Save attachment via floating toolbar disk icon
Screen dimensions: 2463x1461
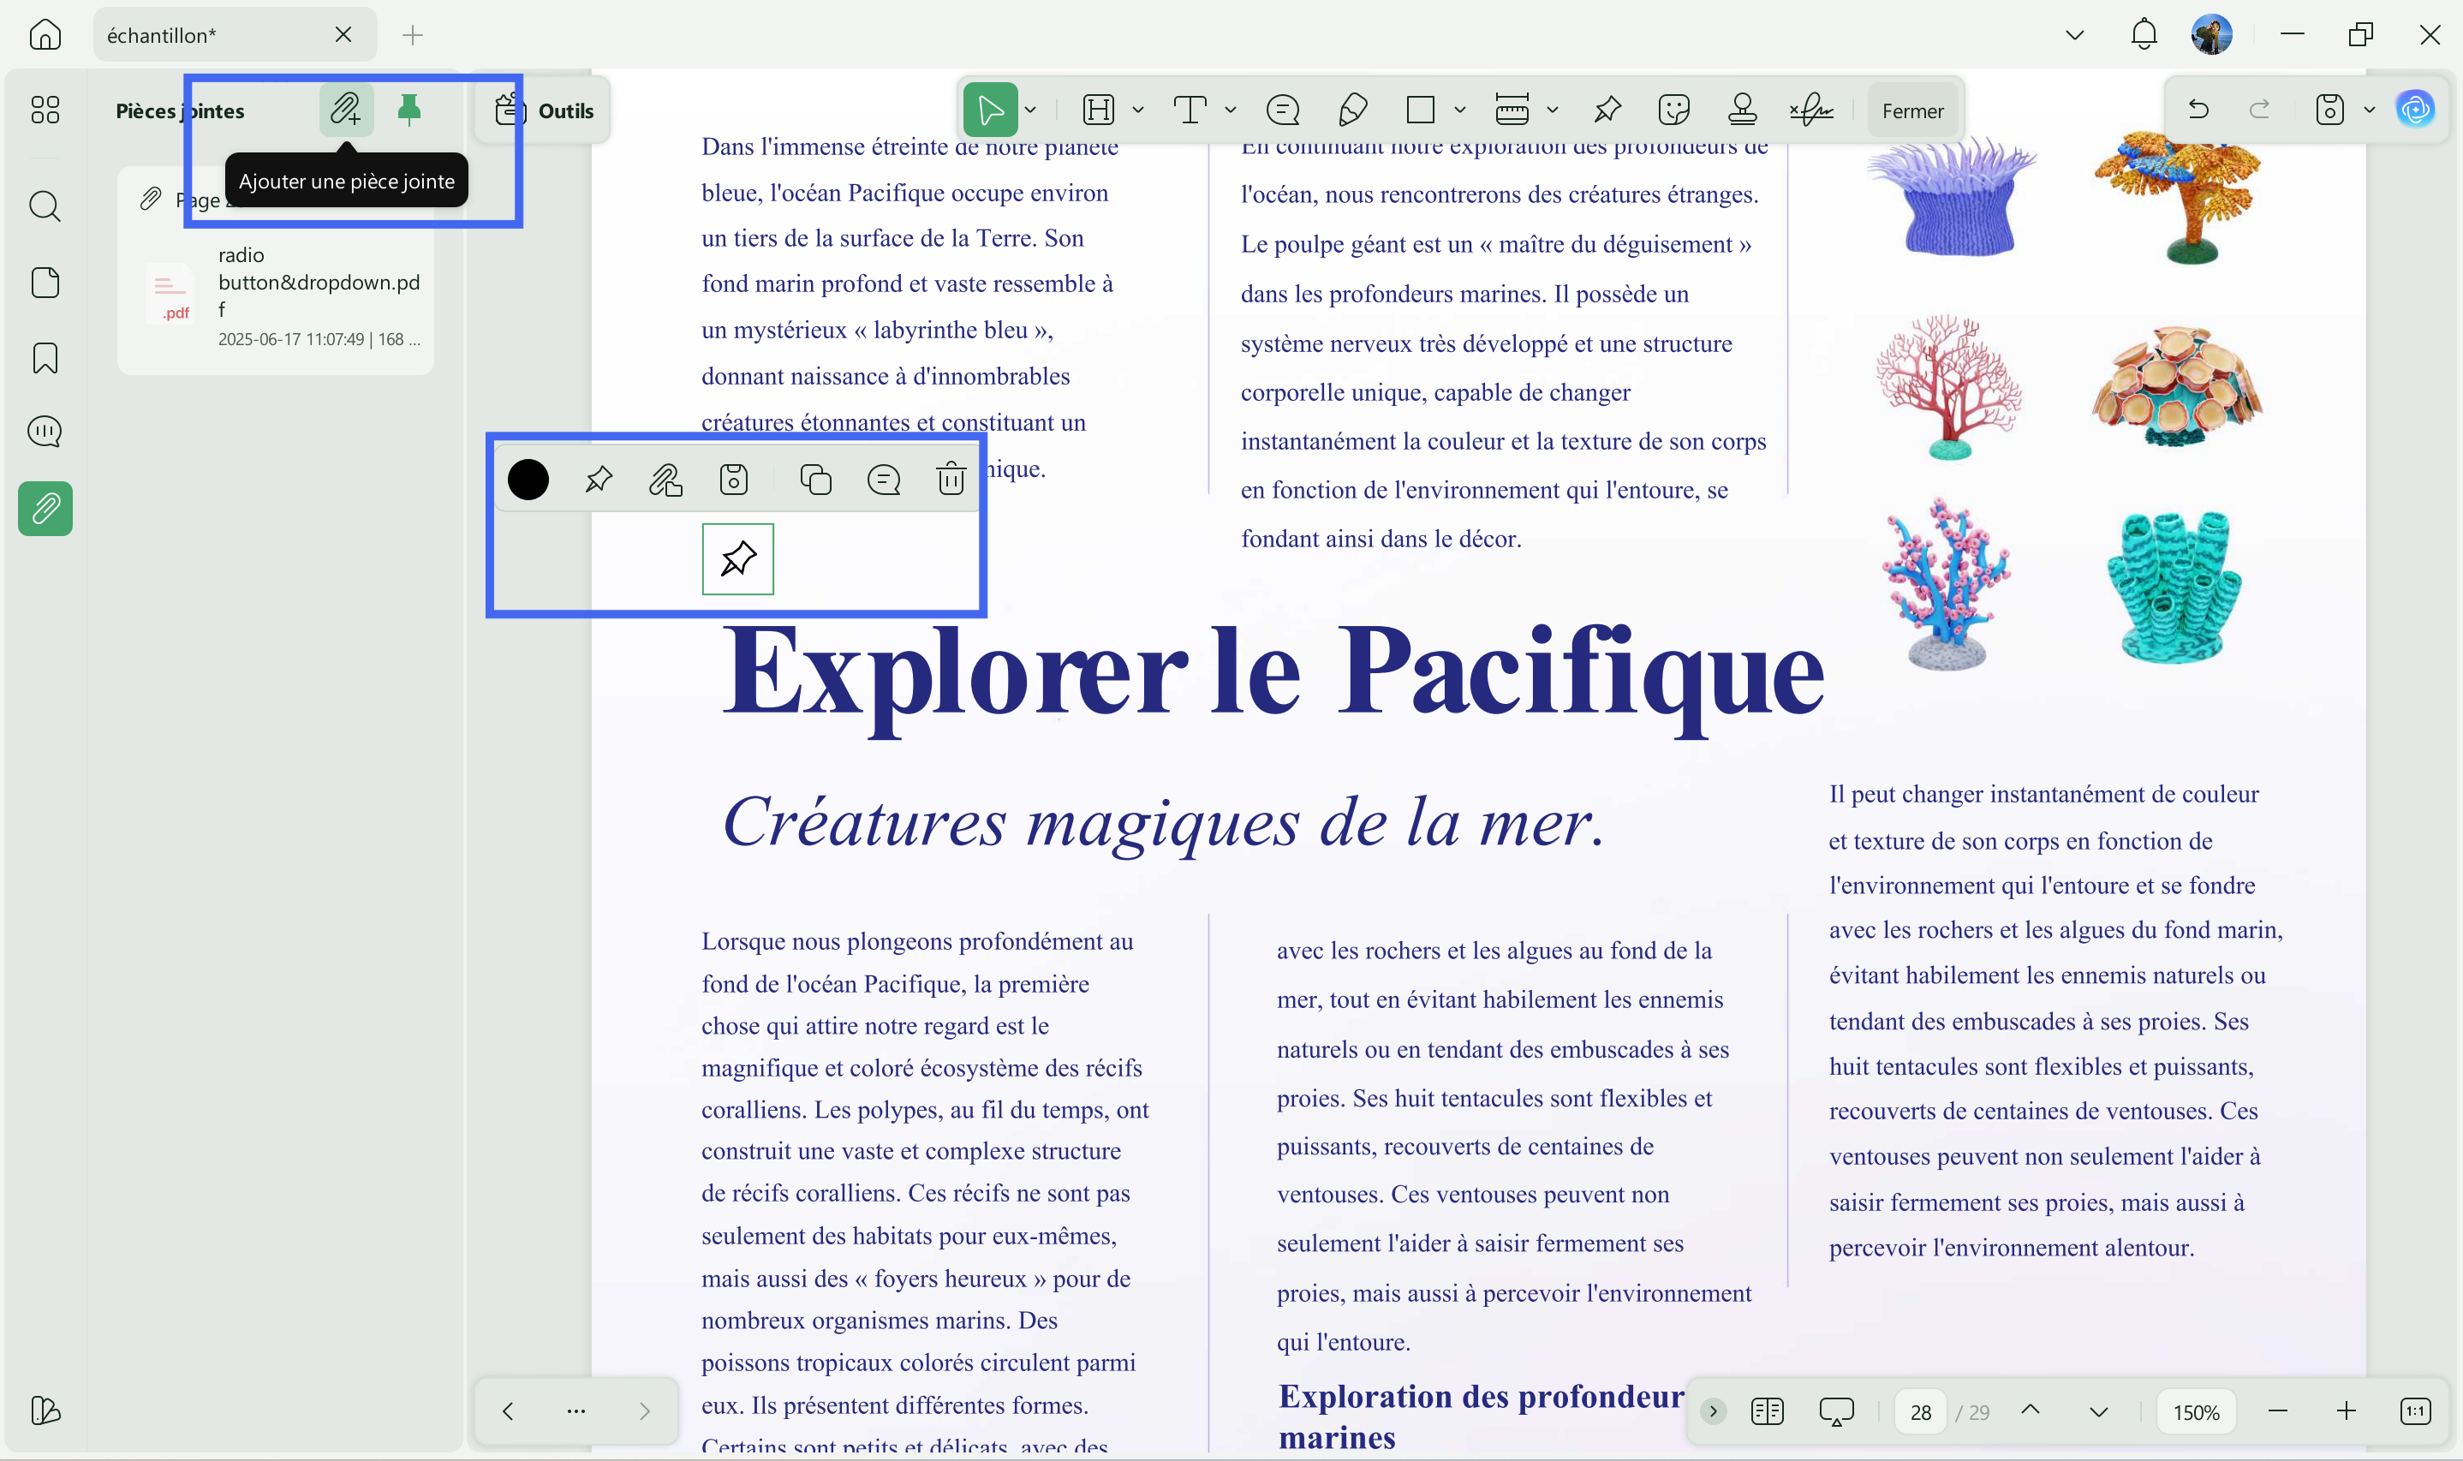pyautogui.click(x=733, y=480)
